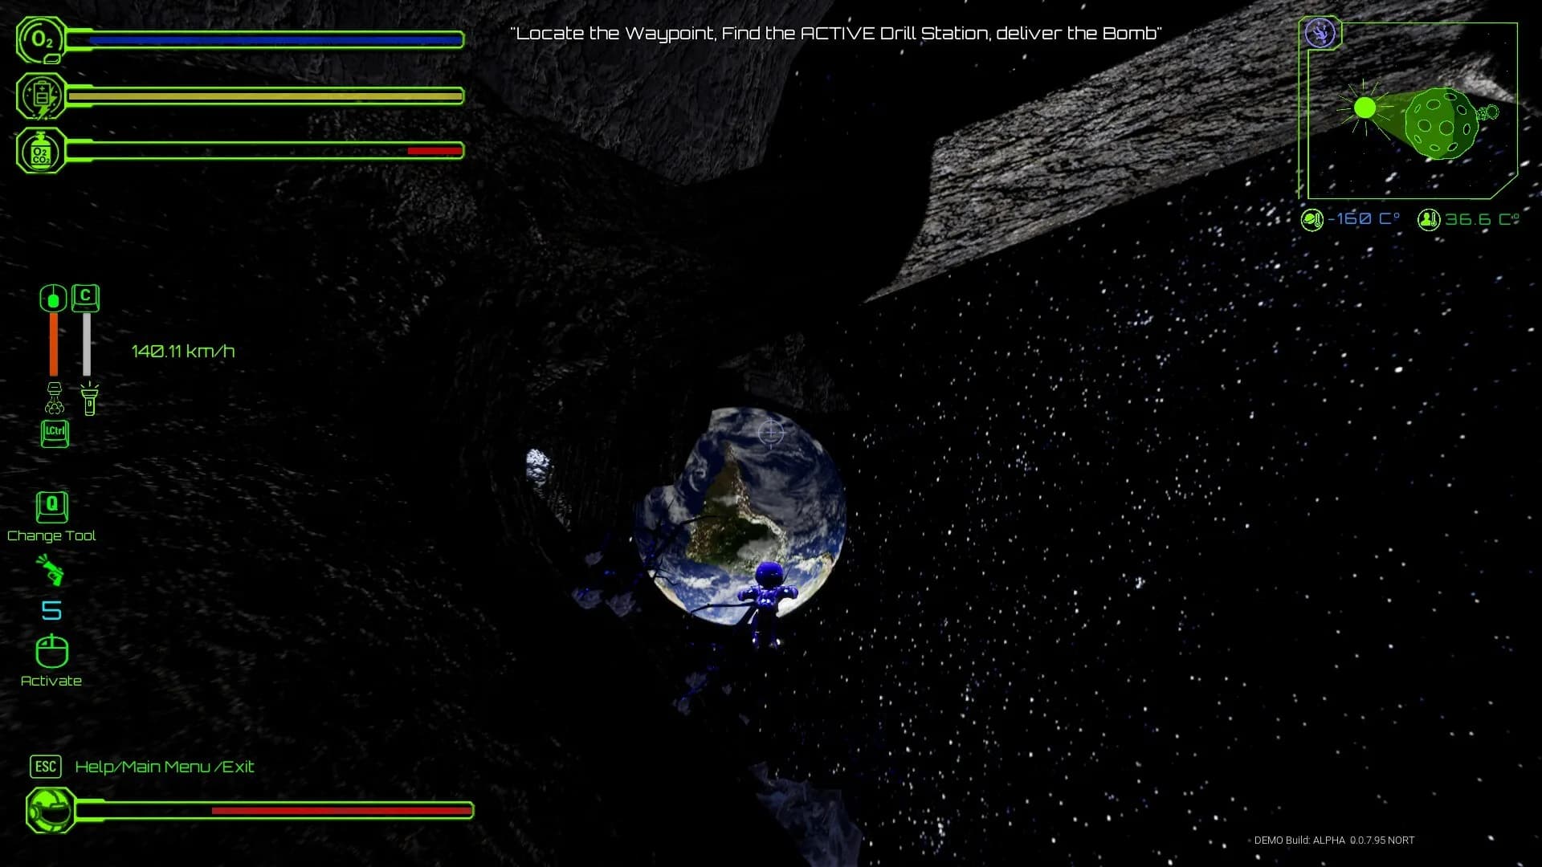Click the white flashlight charge gauge
1542x867 pixels.
[87, 344]
